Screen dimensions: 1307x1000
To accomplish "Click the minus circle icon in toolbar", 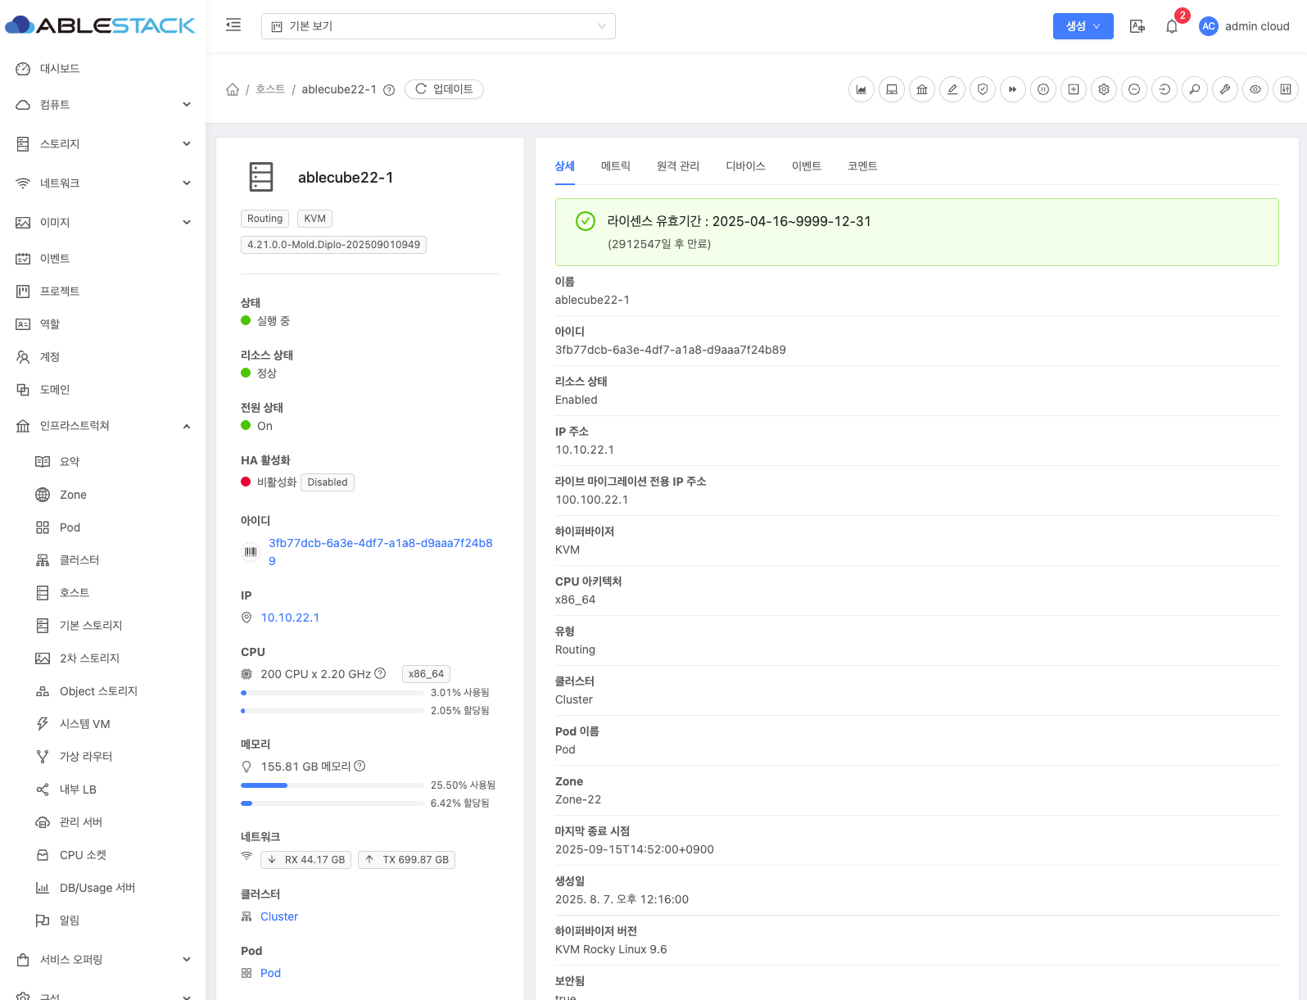I will [1134, 89].
